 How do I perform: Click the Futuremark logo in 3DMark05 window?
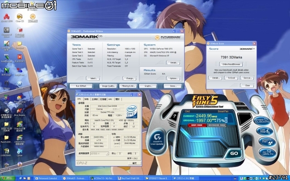click(x=168, y=38)
